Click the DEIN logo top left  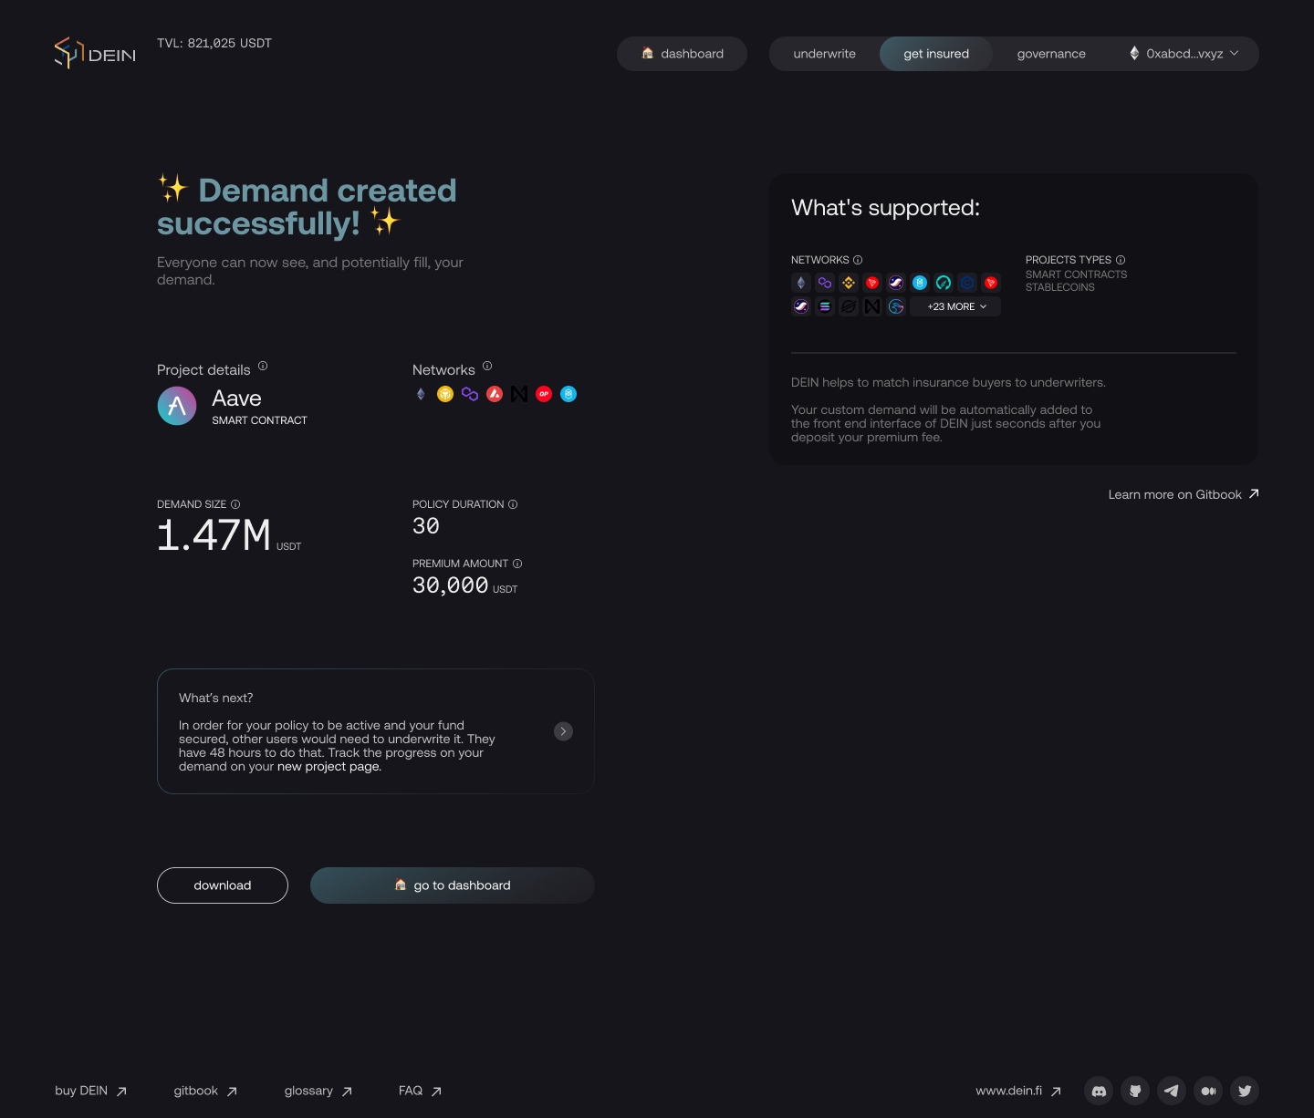pyautogui.click(x=94, y=52)
